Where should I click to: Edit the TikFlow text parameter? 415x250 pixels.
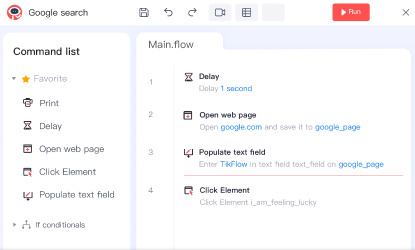233,164
